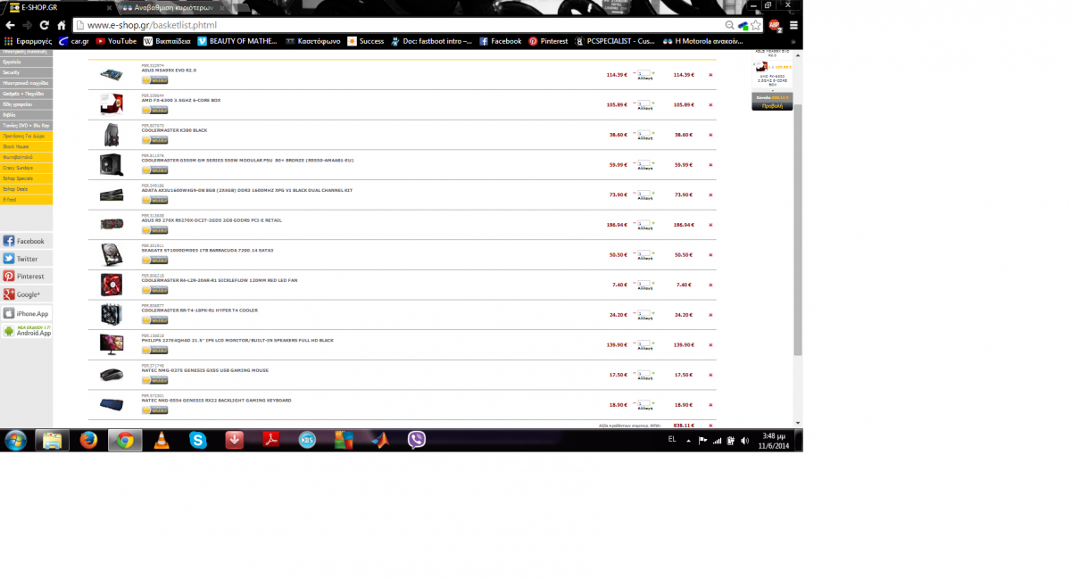Delete the Coolermaster K380 Black row

tap(710, 135)
